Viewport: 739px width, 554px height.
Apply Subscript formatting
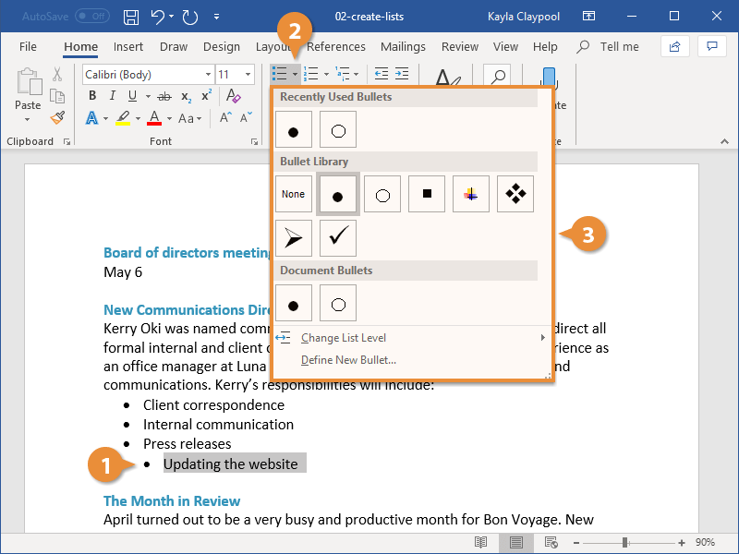pos(186,96)
